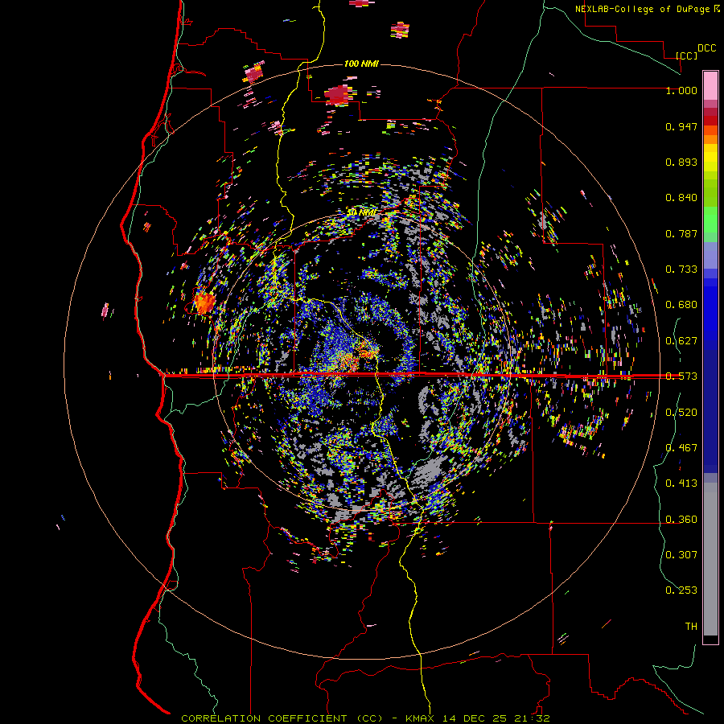Click the 0.413 legend value
The height and width of the screenshot is (724, 724).
click(681, 483)
